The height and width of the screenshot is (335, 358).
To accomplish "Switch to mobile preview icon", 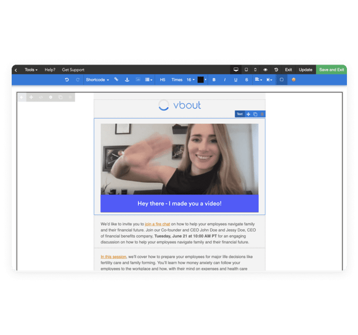I will tap(255, 70).
